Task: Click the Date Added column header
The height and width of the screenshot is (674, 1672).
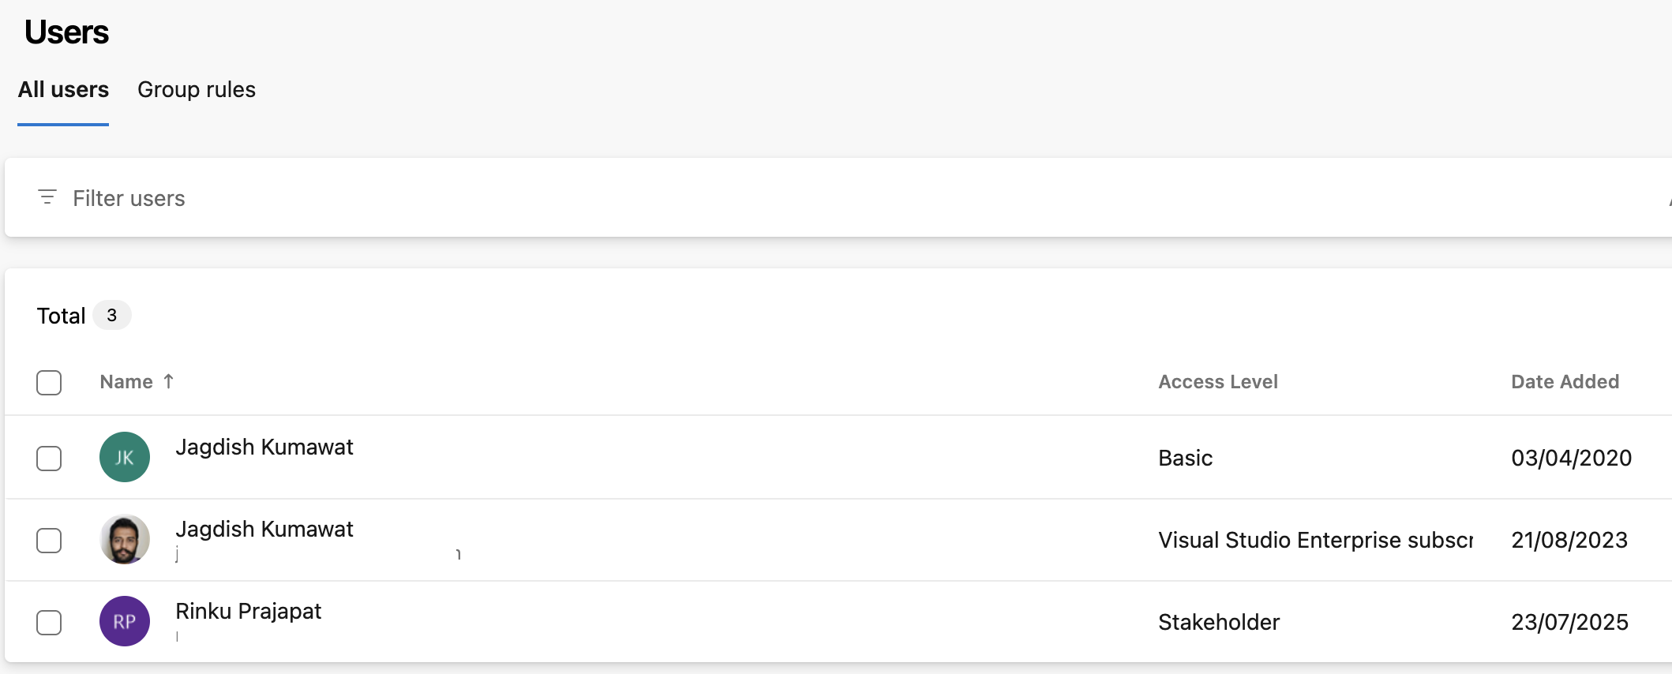Action: [x=1564, y=381]
